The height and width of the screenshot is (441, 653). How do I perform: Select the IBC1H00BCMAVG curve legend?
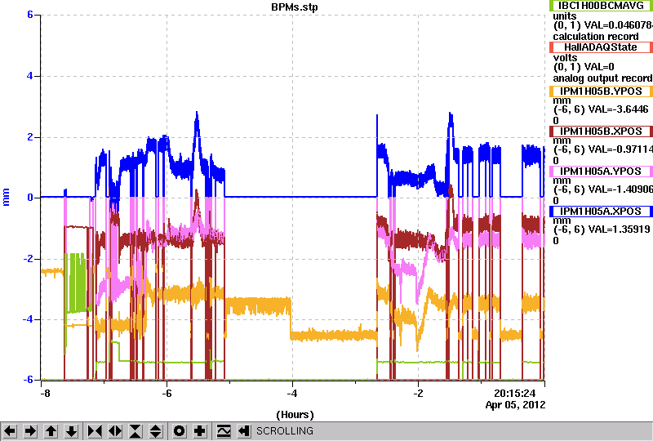tap(601, 6)
